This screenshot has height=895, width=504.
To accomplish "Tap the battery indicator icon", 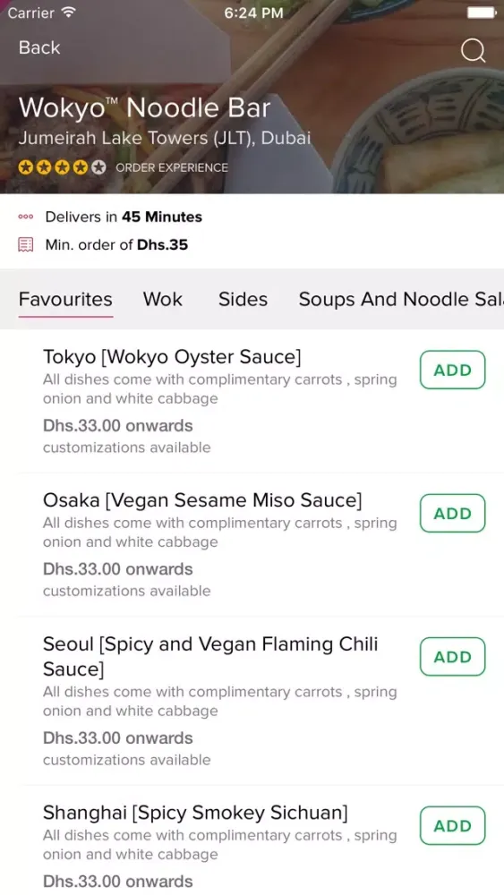I will [x=482, y=13].
